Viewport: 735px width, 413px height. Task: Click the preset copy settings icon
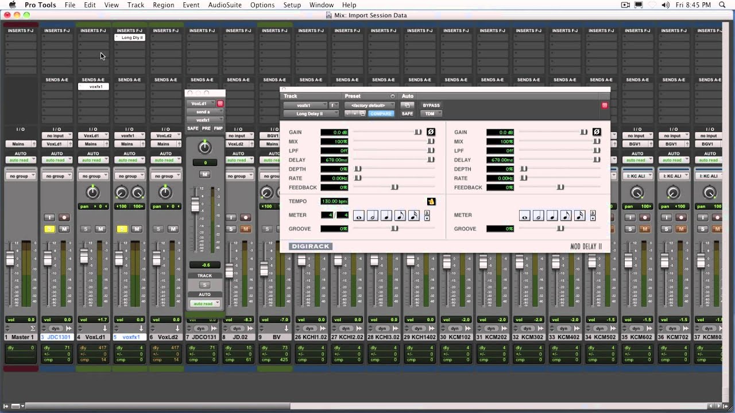pos(363,114)
